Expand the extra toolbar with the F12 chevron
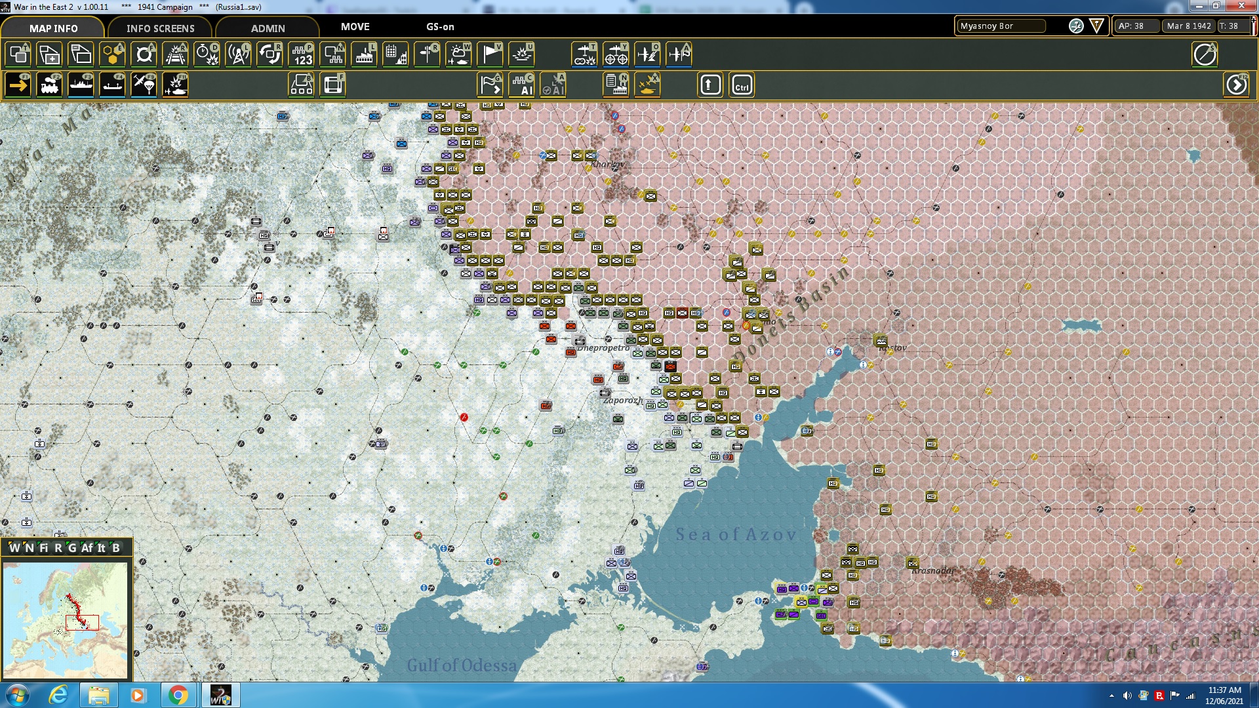Image resolution: width=1259 pixels, height=708 pixels. click(1237, 85)
